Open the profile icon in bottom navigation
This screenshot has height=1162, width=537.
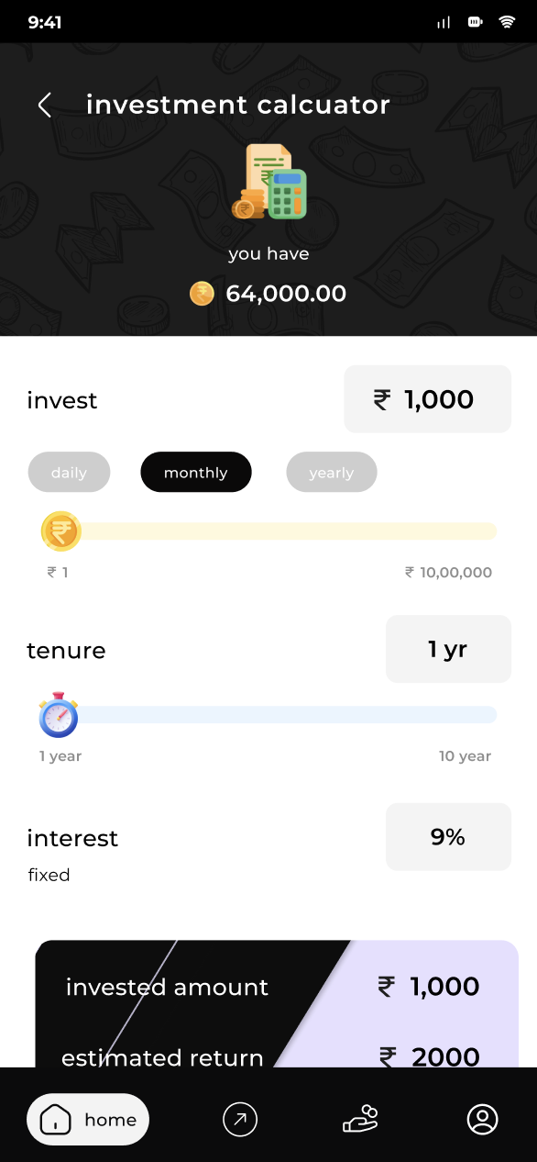tap(482, 1119)
